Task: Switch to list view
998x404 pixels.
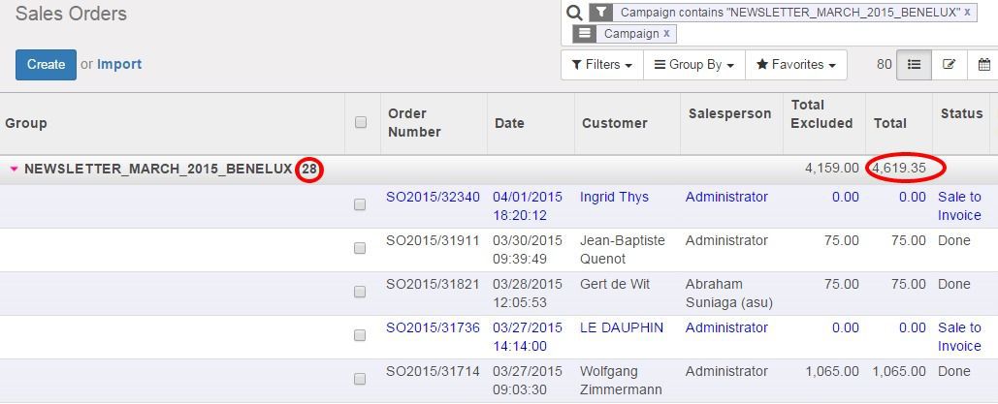Action: [914, 65]
